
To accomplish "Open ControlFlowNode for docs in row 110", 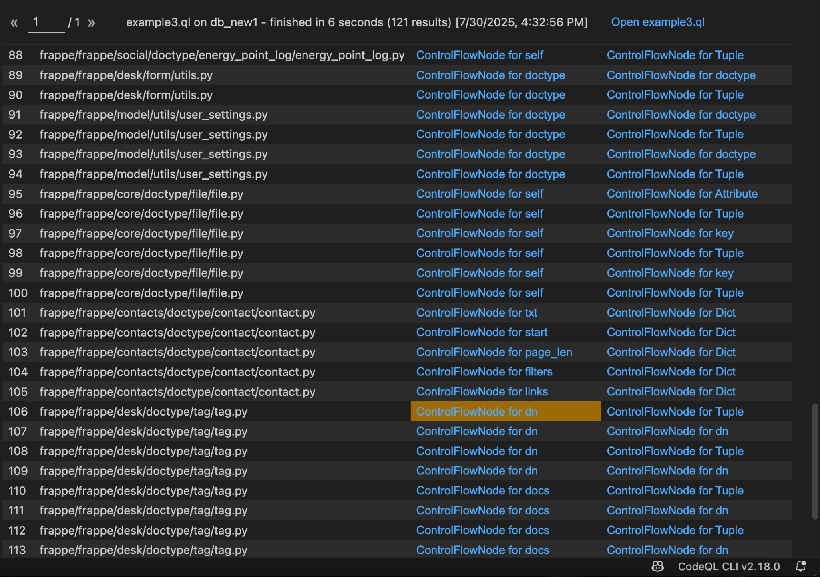I will click(482, 491).
